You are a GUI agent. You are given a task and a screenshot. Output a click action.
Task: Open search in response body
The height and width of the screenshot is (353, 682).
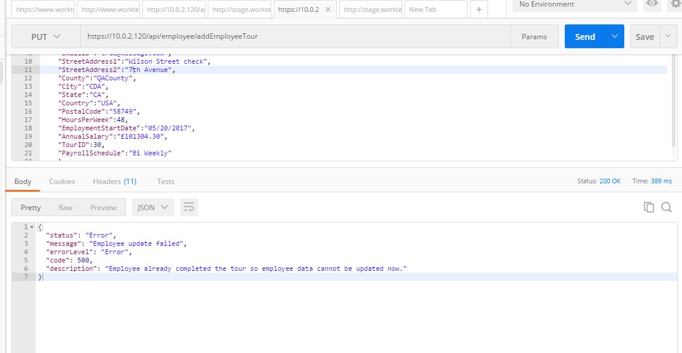coord(667,207)
